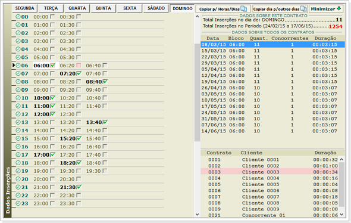Image resolution: width=351 pixels, height=223 pixels.
Task: Click the clock icon for hour 01
Action: [x=18, y=24]
